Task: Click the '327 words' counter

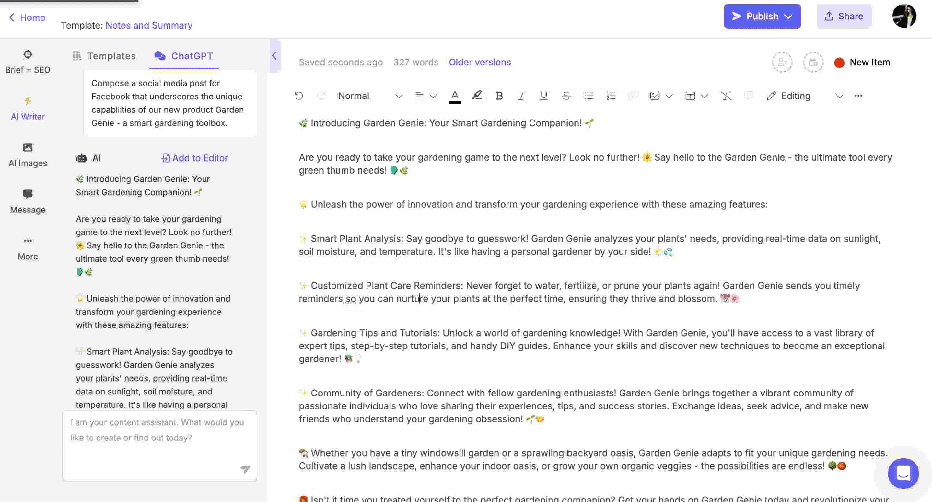Action: 416,62
